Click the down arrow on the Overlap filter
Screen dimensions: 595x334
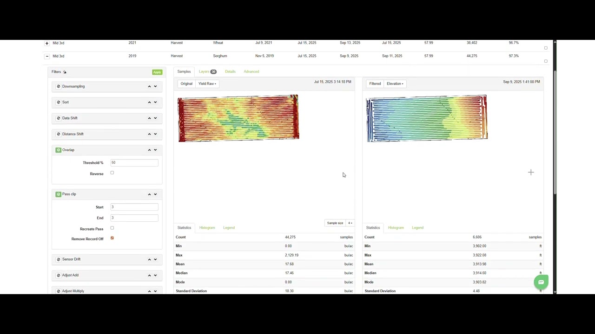pyautogui.click(x=155, y=150)
